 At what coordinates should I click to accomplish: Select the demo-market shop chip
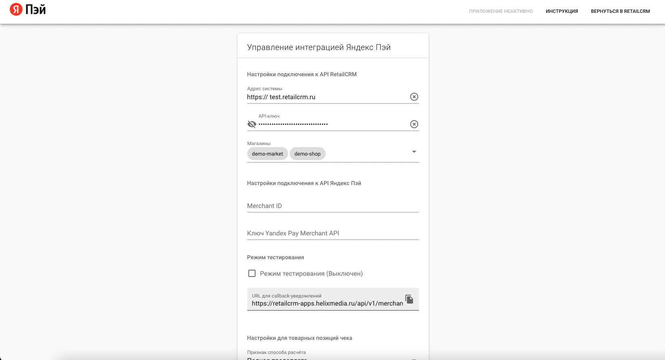point(267,154)
